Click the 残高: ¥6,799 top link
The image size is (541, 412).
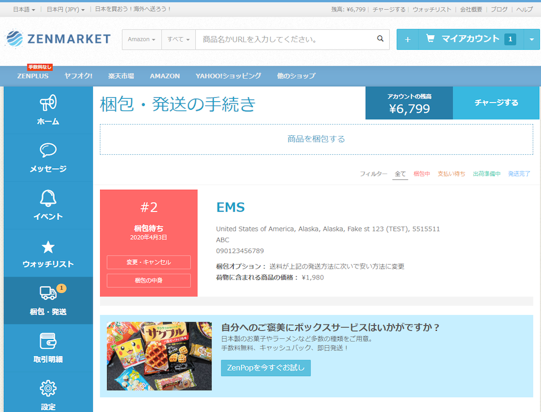[348, 10]
